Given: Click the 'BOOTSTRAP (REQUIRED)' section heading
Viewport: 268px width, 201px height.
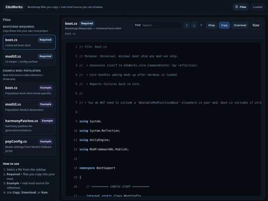Looking at the screenshot, I should [x=18, y=27].
